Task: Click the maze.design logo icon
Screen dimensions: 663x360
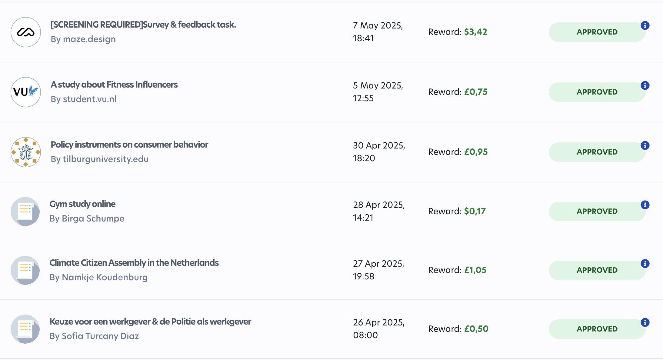Action: [x=26, y=32]
